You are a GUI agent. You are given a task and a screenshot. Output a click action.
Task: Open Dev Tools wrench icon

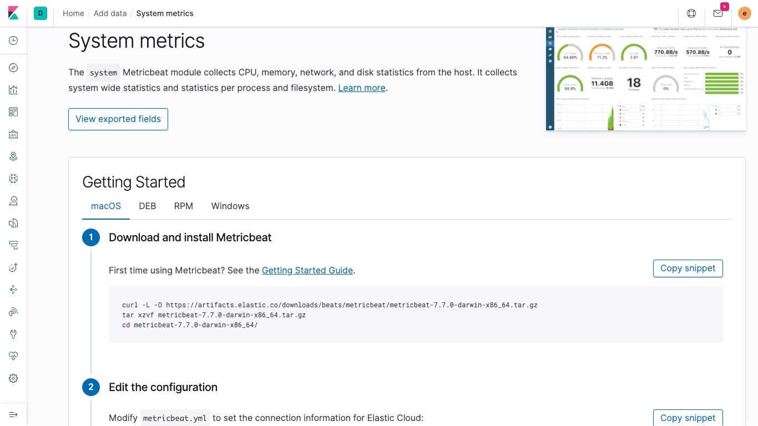13,334
